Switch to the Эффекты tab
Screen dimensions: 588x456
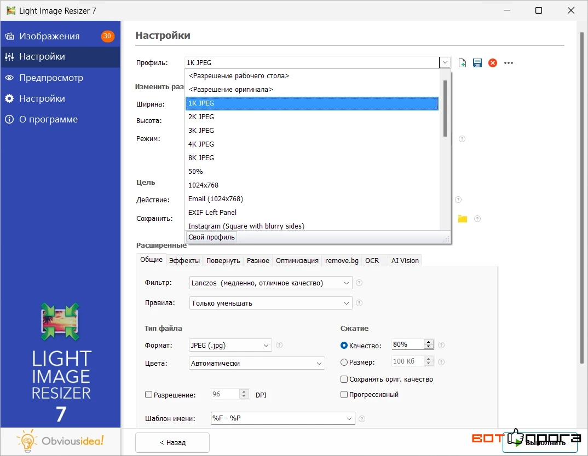pos(184,261)
